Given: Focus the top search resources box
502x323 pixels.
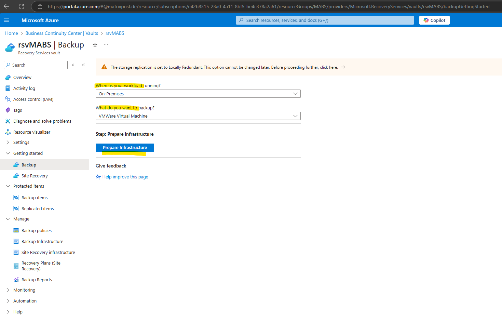Looking at the screenshot, I should 325,20.
